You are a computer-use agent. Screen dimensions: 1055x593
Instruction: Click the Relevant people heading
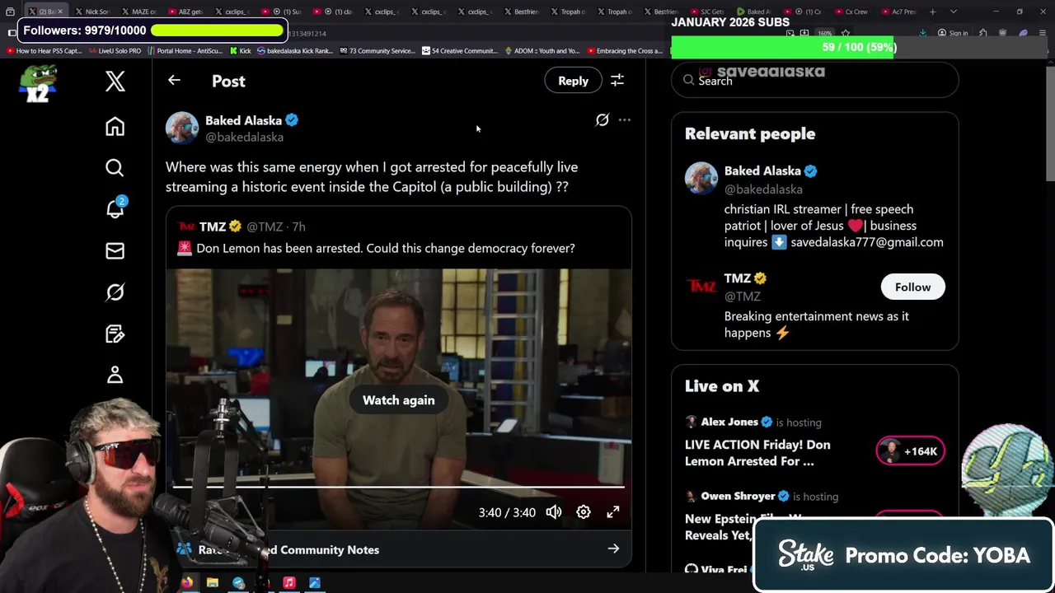coord(750,133)
